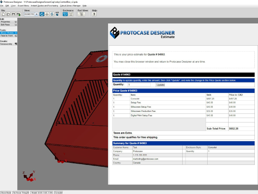Click phone number 1-111-111-1111
258x194 pixels.
click(x=140, y=155)
